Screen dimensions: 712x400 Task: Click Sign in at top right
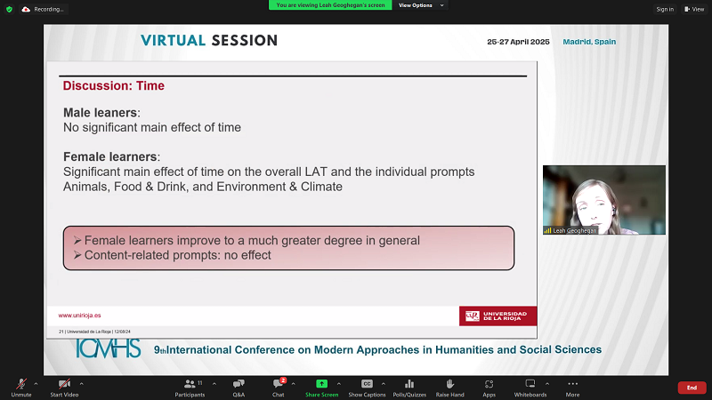(665, 9)
